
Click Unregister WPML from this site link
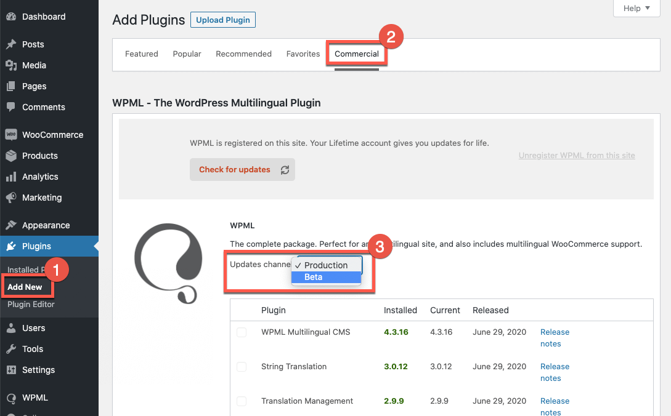click(x=577, y=156)
